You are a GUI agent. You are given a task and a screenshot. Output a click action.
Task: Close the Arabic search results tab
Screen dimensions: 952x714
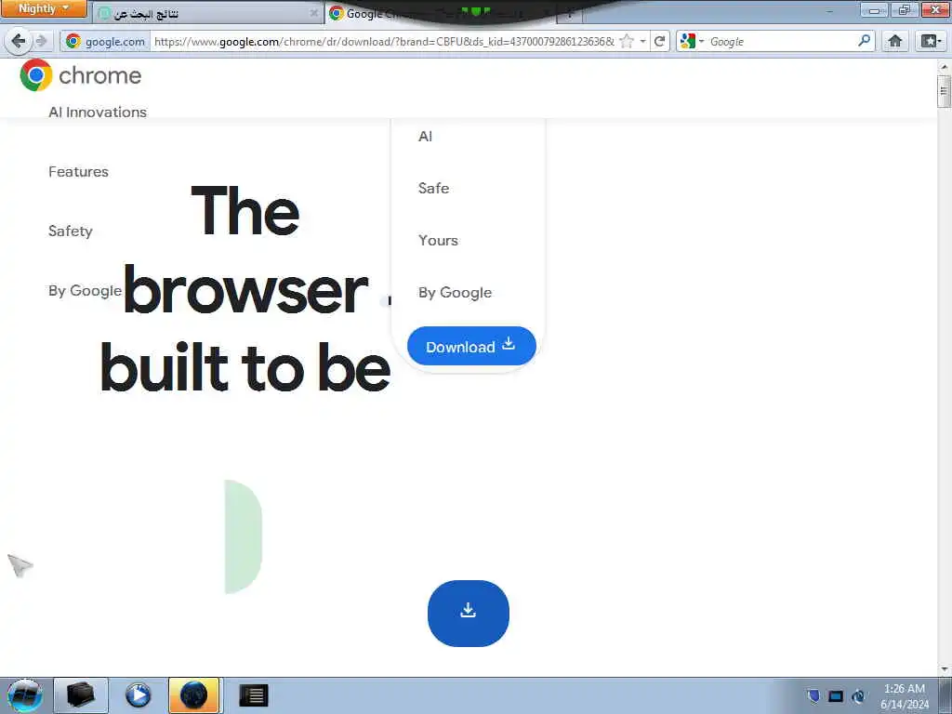click(313, 13)
